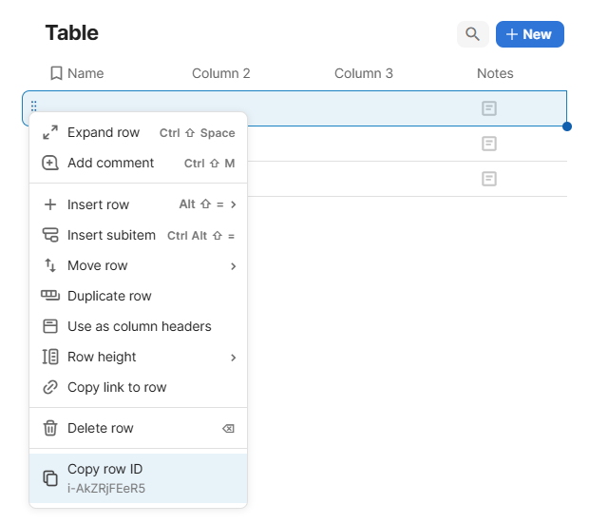Click the search magnifier icon
This screenshot has height=524, width=608.
472,34
